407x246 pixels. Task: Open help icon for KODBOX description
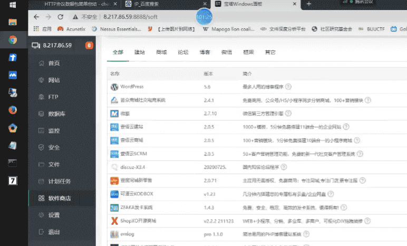pos(331,194)
